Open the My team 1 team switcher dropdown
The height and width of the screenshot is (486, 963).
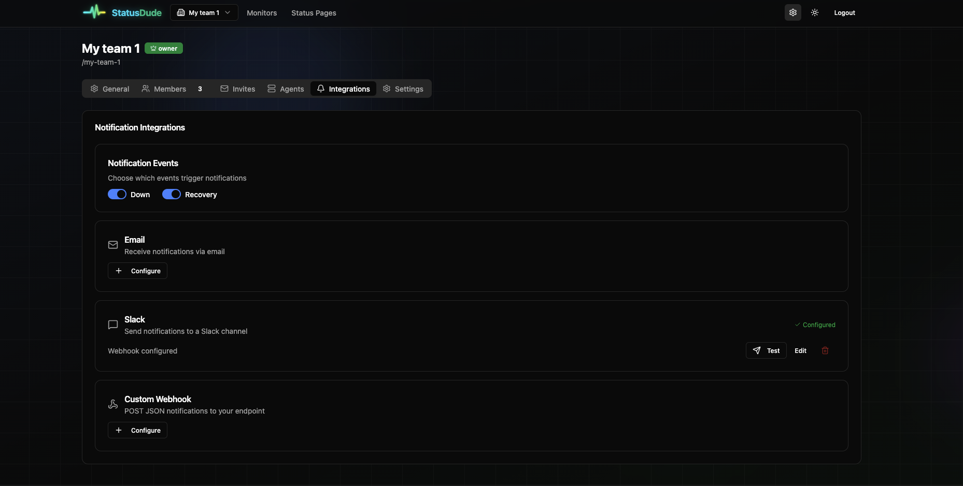pyautogui.click(x=203, y=12)
